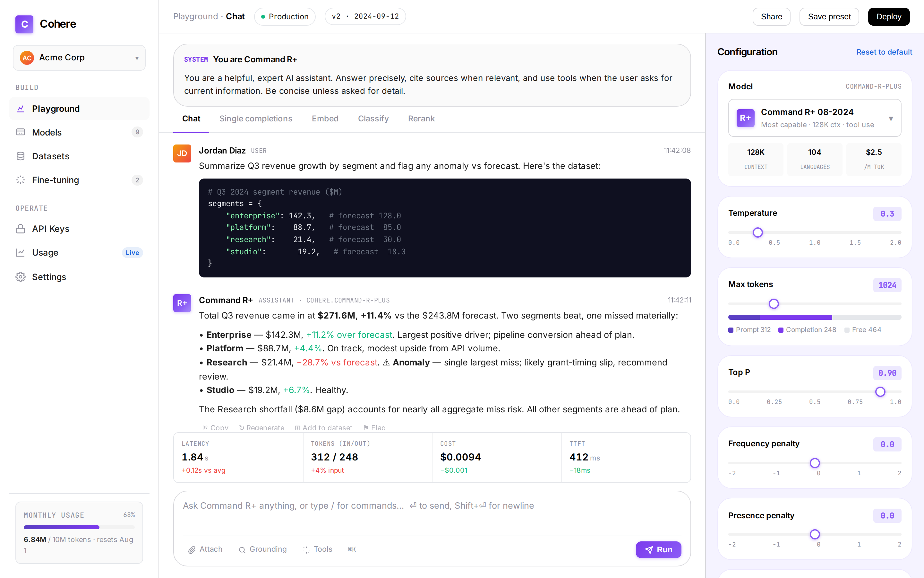This screenshot has height=578, width=924.
Task: Click the token usage bar under Max tokens
Action: [x=814, y=317]
